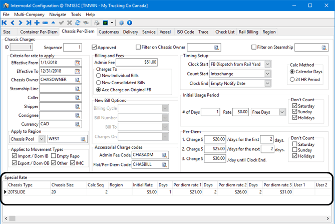335x224 pixels.
Task: Select the 24 HR Period calc method
Action: pos(293,79)
